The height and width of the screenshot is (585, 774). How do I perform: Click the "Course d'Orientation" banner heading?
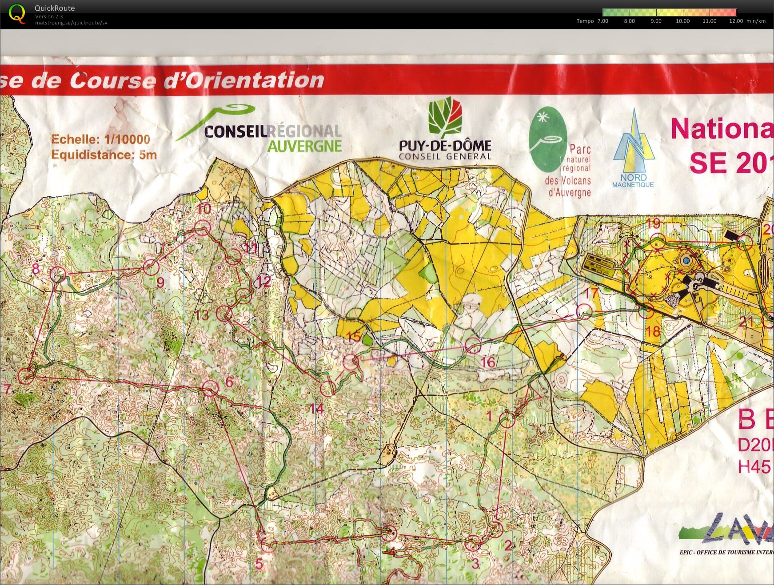pyautogui.click(x=197, y=81)
